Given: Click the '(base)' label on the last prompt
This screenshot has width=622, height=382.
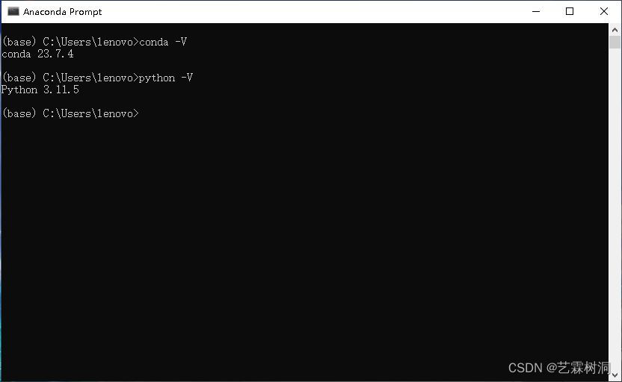Looking at the screenshot, I should coord(19,113).
